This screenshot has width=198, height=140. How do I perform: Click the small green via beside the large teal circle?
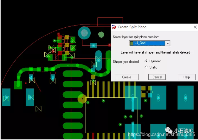click(x=101, y=35)
